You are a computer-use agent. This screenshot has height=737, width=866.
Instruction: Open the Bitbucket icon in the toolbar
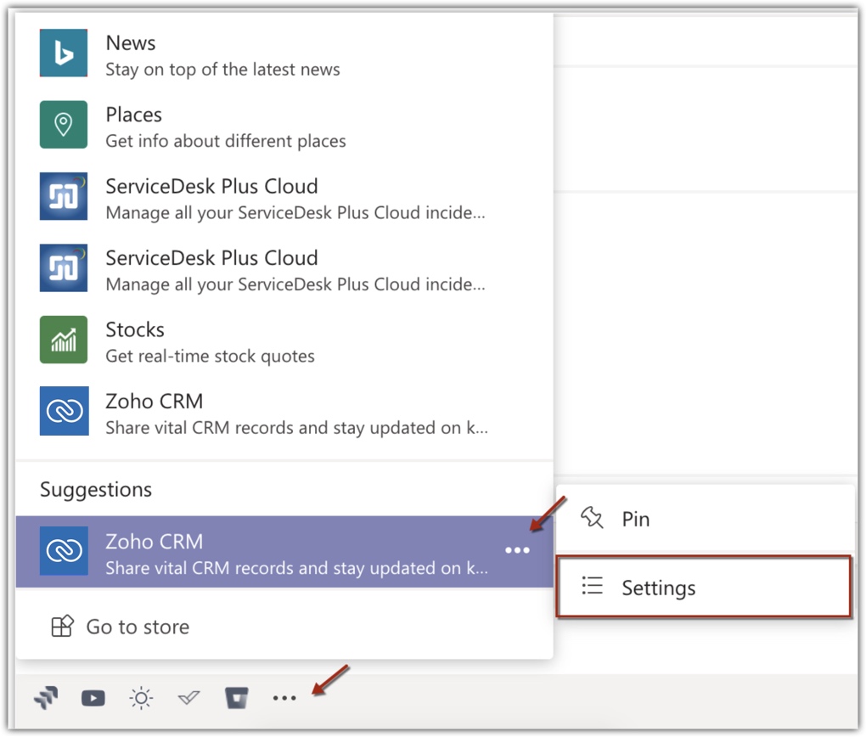[236, 698]
